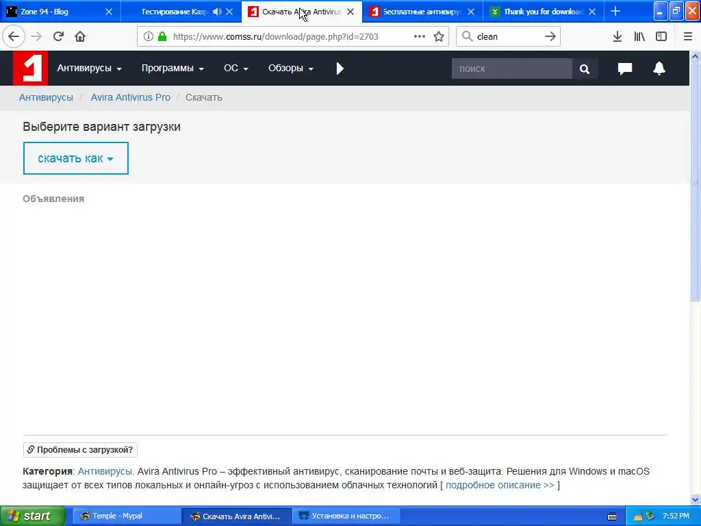Bookmark this page with the star
701x526 pixels.
(439, 37)
